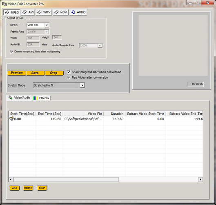The height and width of the screenshot is (205, 216).
Task: Click the 00:00:09 time display
Action: [x=196, y=84]
